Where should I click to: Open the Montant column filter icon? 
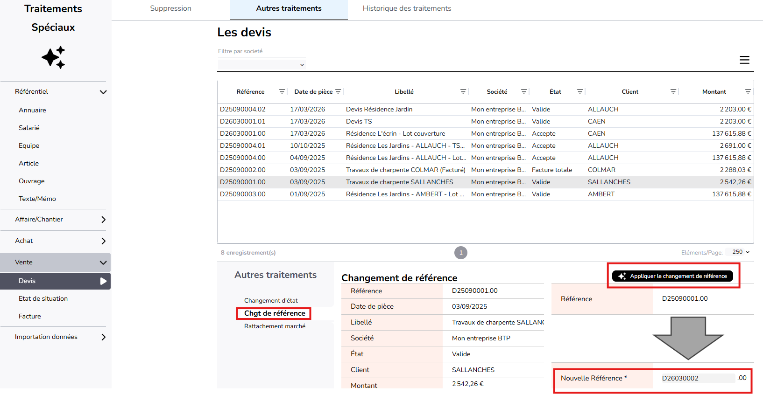748,92
